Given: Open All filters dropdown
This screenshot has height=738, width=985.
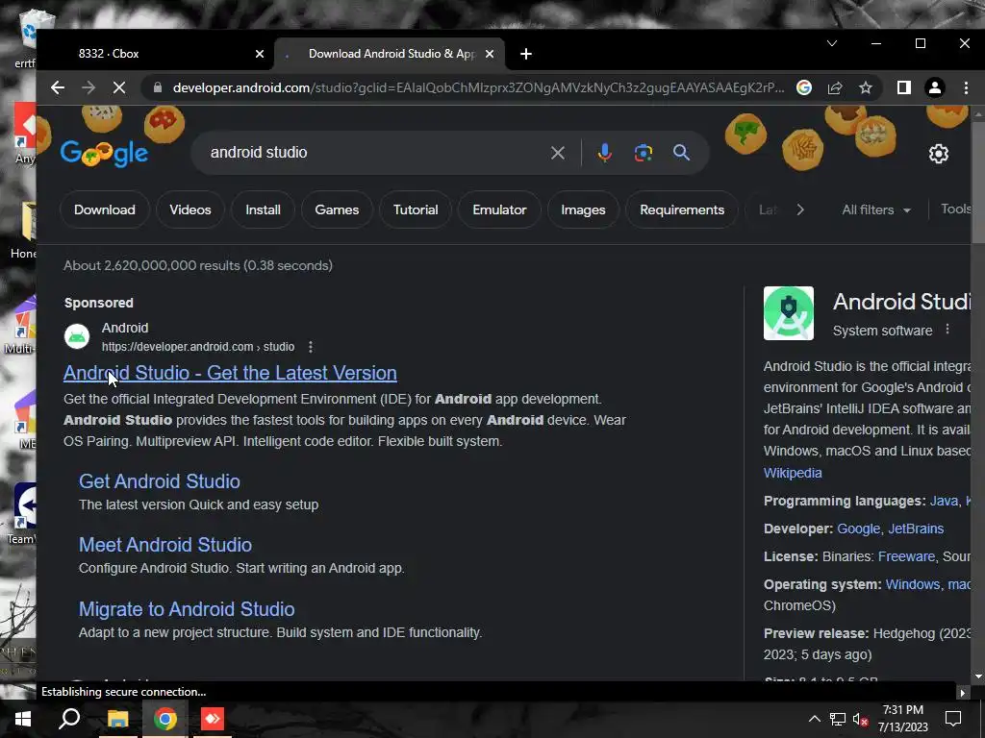Looking at the screenshot, I should pyautogui.click(x=876, y=209).
